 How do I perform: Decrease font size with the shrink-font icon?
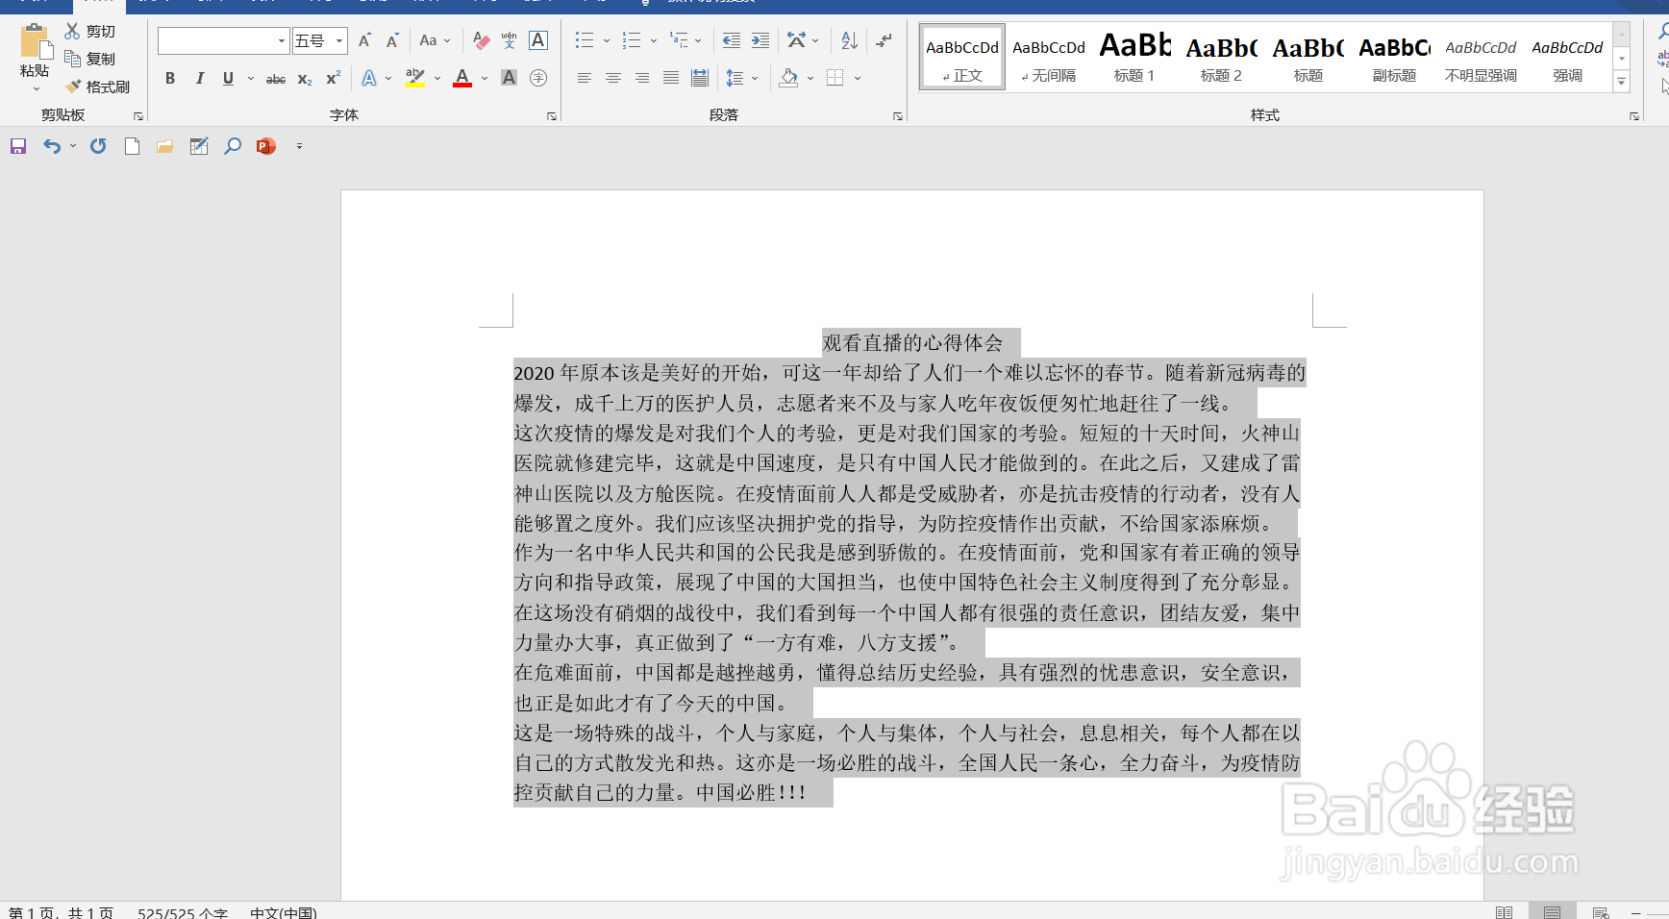click(392, 40)
